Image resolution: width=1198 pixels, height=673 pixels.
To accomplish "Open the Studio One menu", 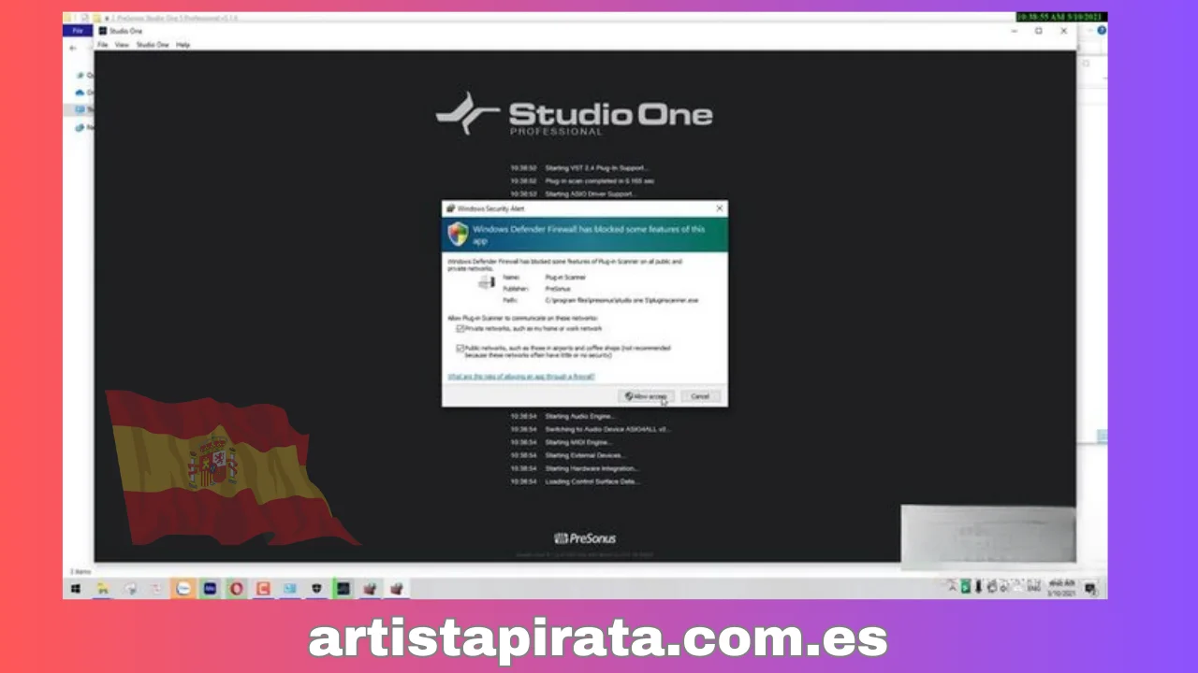I will (153, 45).
